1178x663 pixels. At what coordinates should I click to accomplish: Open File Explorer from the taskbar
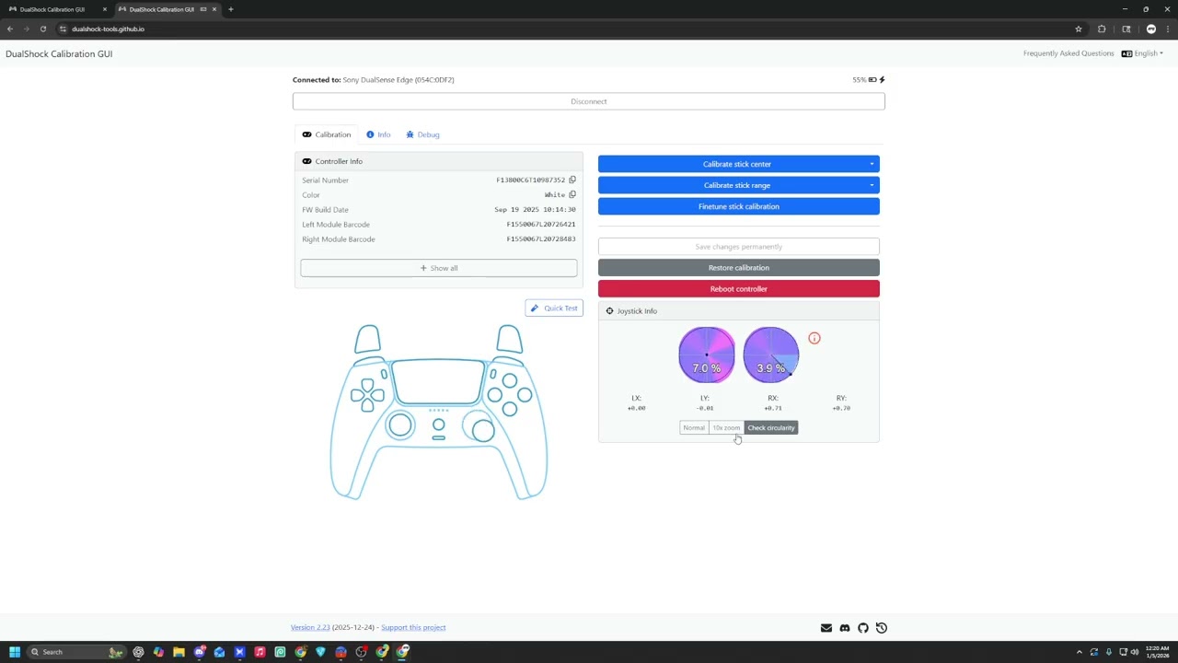(x=179, y=652)
